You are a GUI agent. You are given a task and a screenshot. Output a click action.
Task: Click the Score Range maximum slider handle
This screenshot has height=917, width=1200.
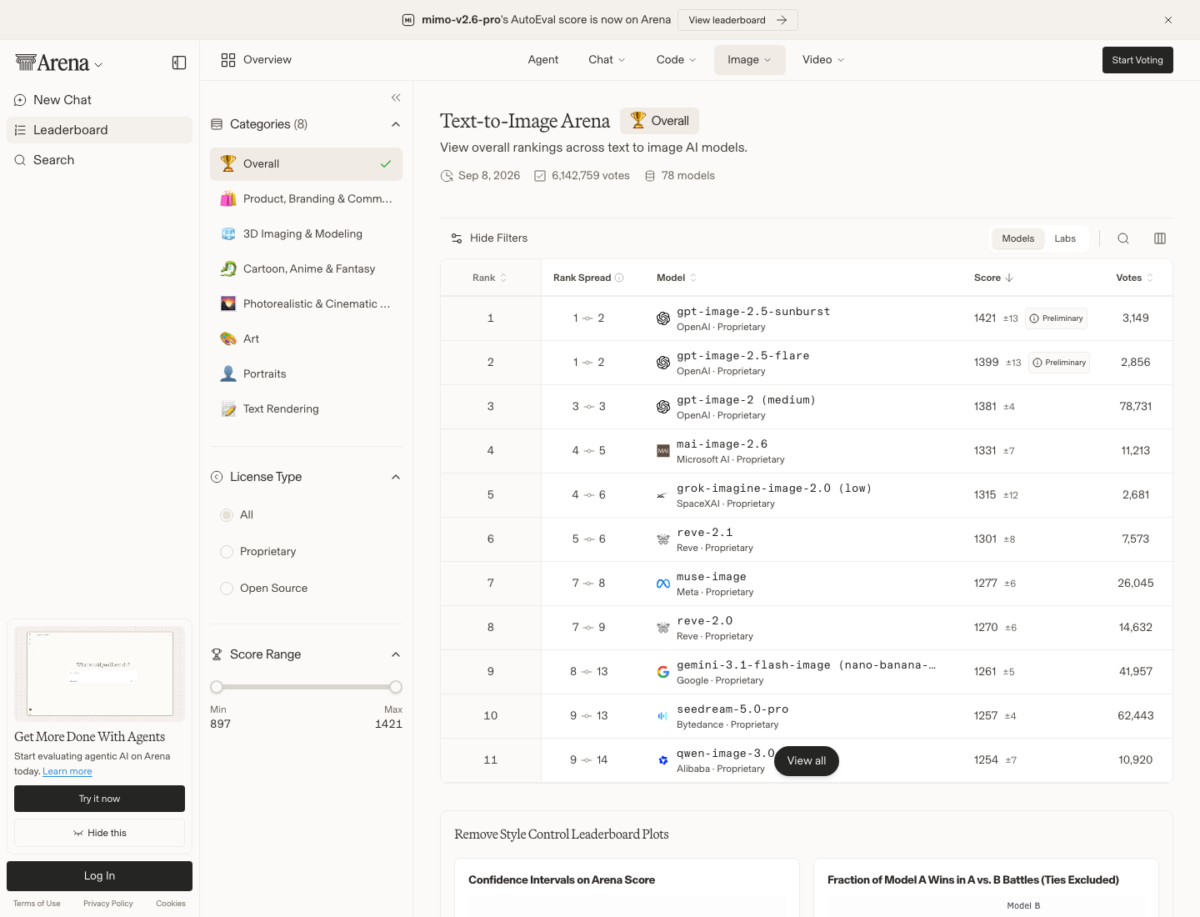396,687
